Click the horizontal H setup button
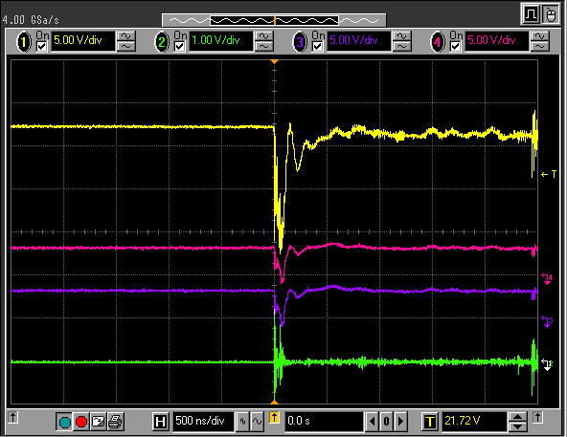Image resolution: width=567 pixels, height=437 pixels. pos(160,422)
